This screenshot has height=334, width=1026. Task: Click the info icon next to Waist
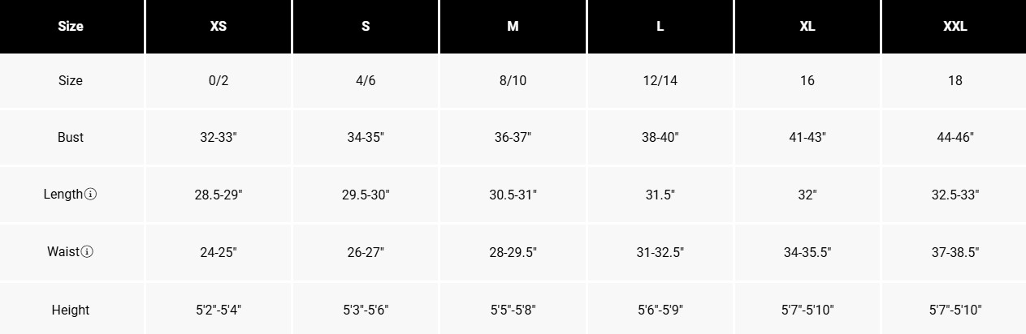coord(88,252)
